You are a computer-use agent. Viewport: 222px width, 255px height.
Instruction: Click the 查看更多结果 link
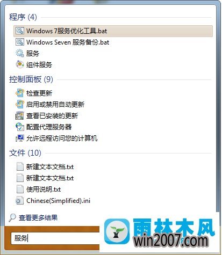[x=38, y=217]
